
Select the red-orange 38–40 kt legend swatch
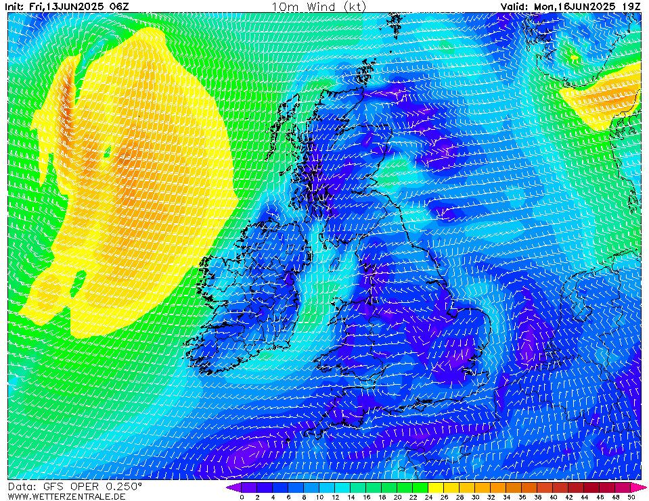(x=545, y=487)
